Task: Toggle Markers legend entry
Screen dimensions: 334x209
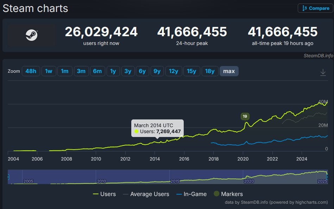Action: pyautogui.click(x=228, y=194)
